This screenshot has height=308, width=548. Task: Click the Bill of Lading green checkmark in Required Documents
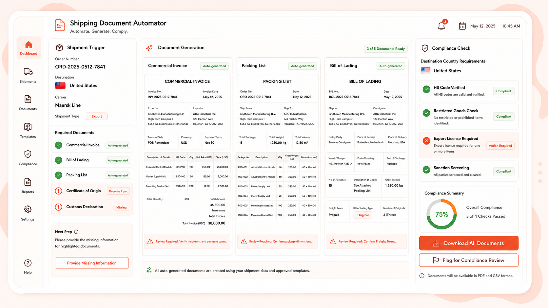59,160
